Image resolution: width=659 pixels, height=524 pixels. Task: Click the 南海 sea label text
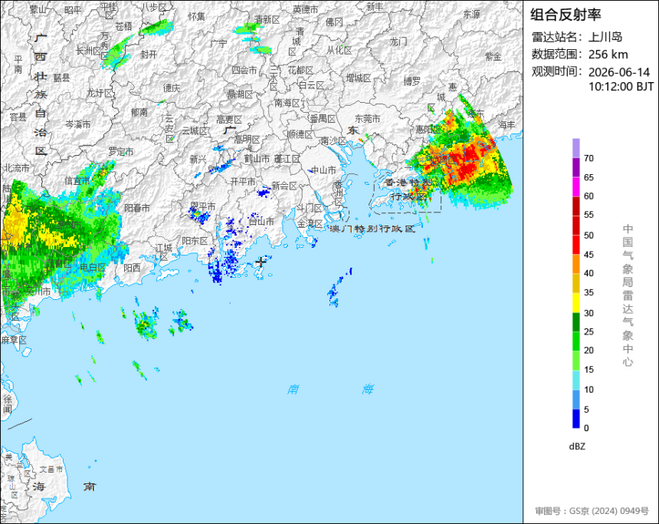[x=330, y=389]
